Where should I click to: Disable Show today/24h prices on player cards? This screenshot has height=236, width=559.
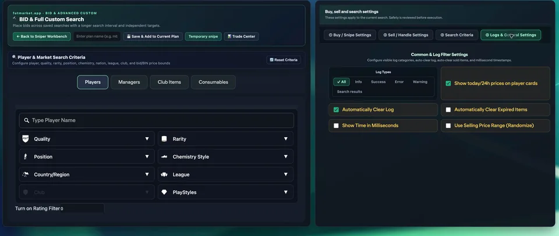pos(448,83)
